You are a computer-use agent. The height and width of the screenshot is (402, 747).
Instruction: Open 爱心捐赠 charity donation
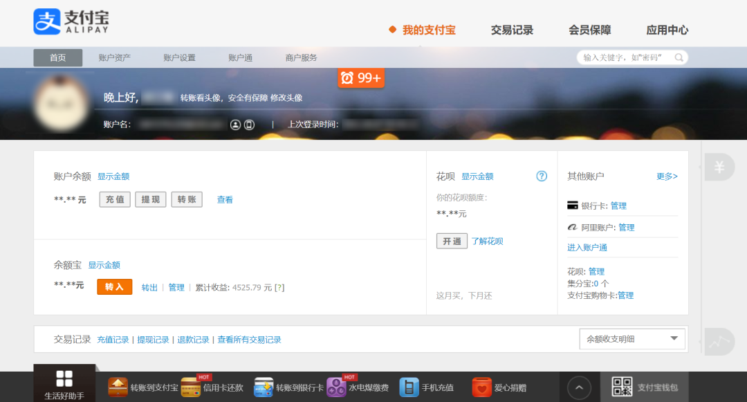click(x=499, y=387)
